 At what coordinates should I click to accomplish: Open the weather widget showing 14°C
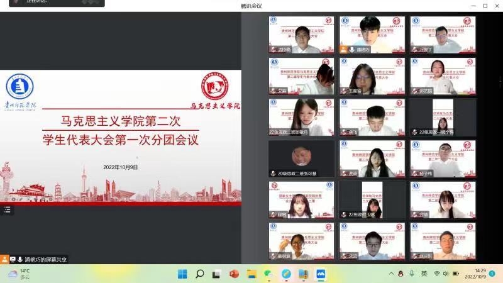(x=19, y=274)
